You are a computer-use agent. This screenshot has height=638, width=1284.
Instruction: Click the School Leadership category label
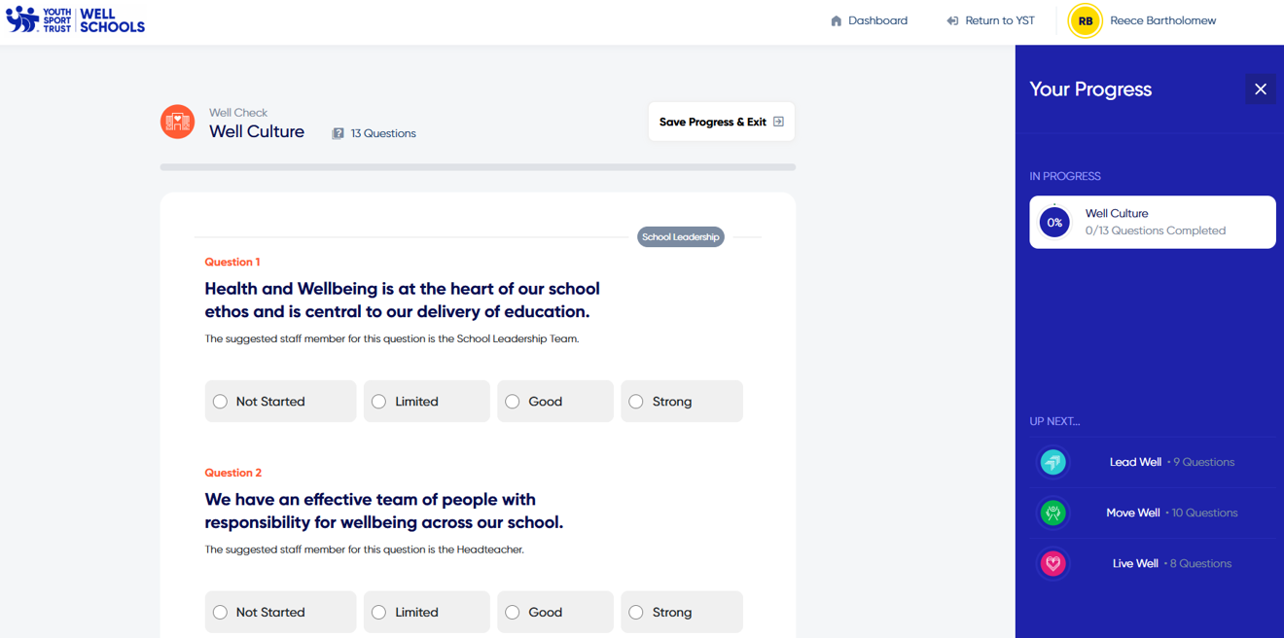pos(680,236)
